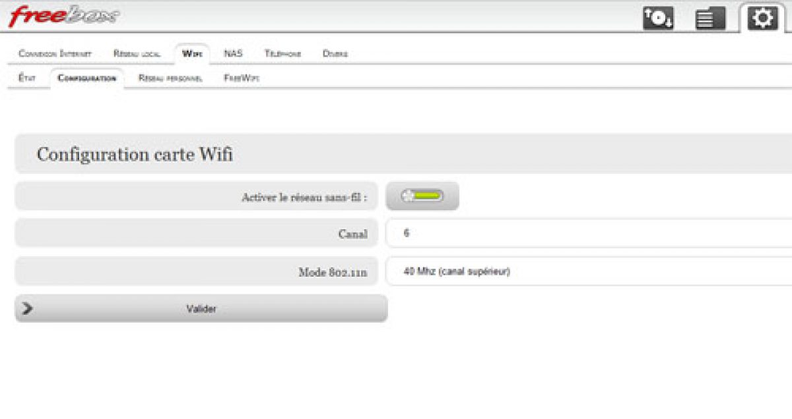Screen dimensions: 792x419
Task: Switch to the Réseau local tab
Action: click(x=137, y=54)
